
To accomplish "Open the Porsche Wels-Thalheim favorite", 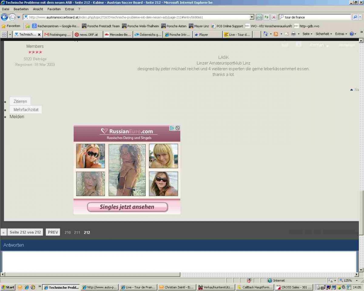I will [x=140, y=26].
